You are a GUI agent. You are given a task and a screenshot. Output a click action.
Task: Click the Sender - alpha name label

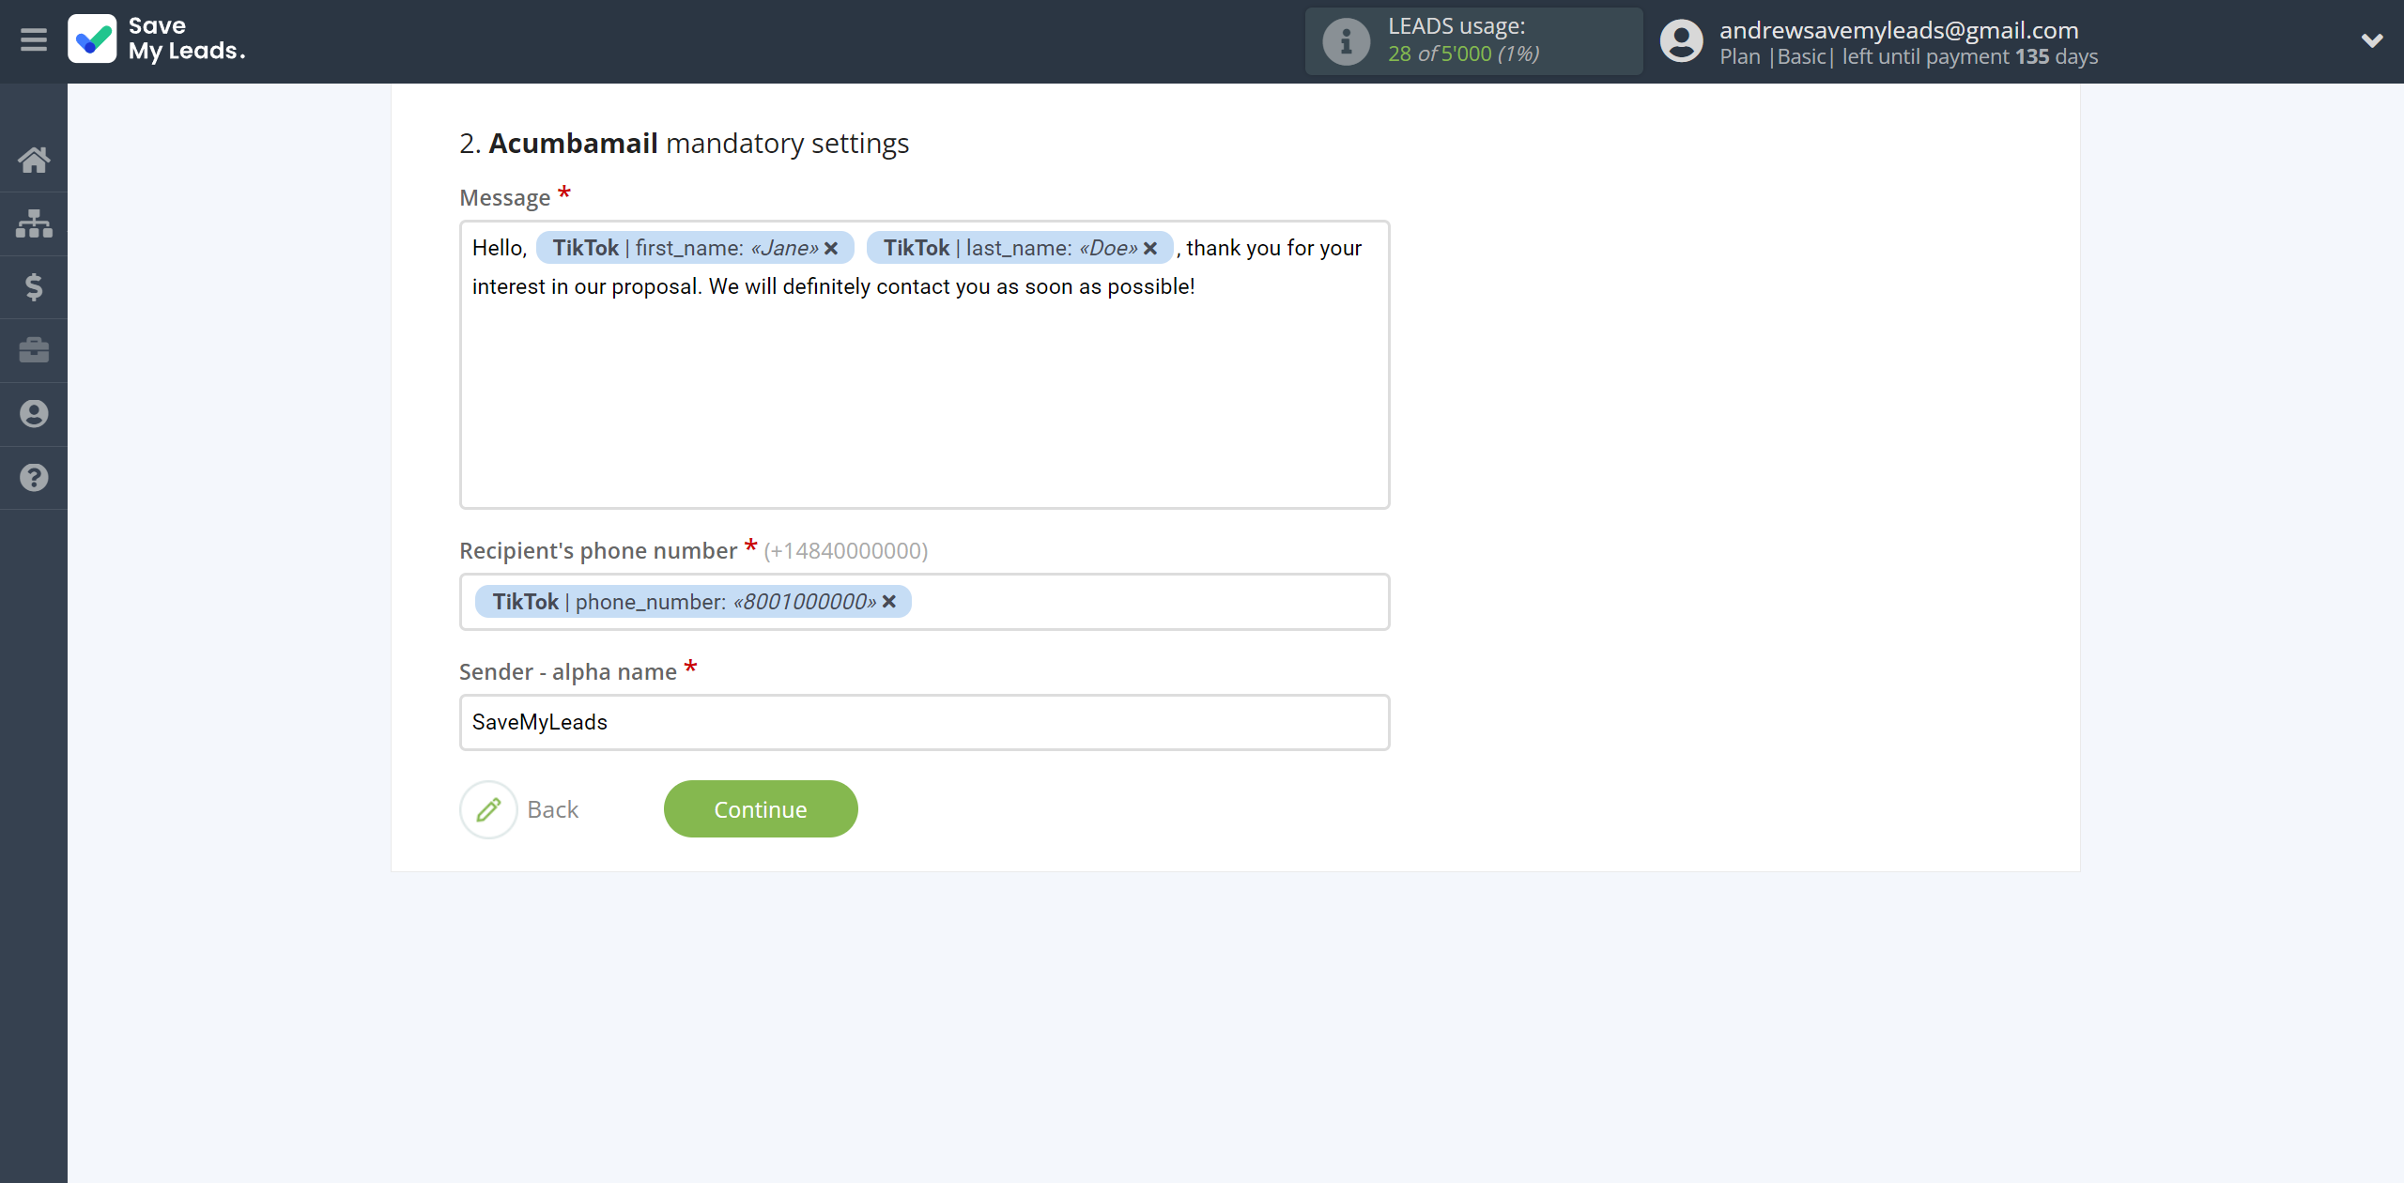point(568,672)
